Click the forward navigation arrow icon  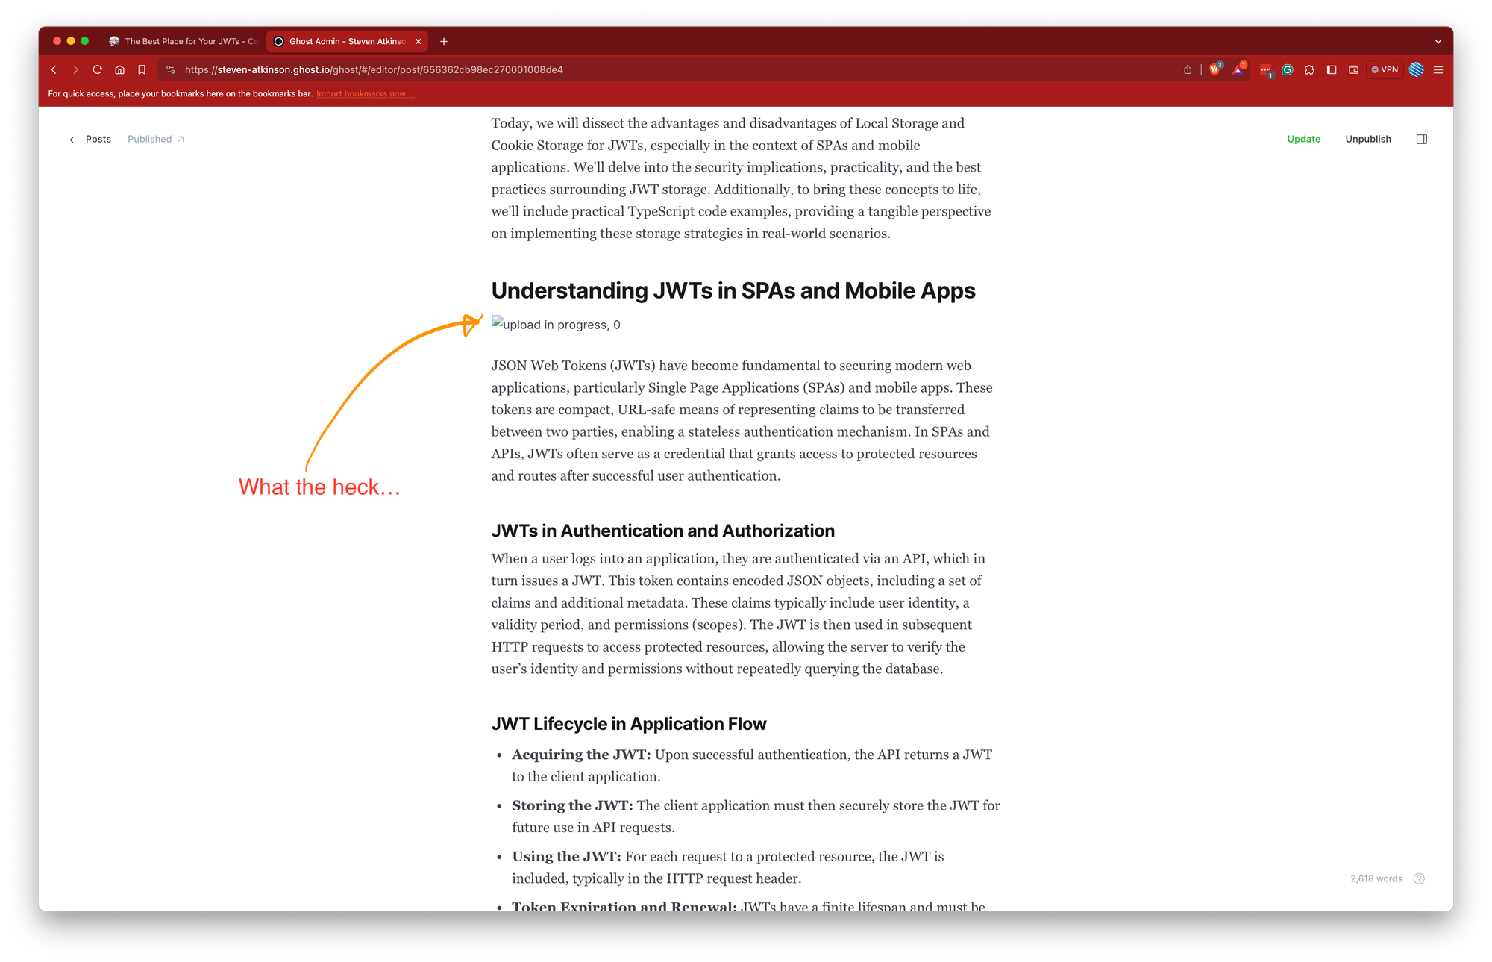(x=75, y=69)
